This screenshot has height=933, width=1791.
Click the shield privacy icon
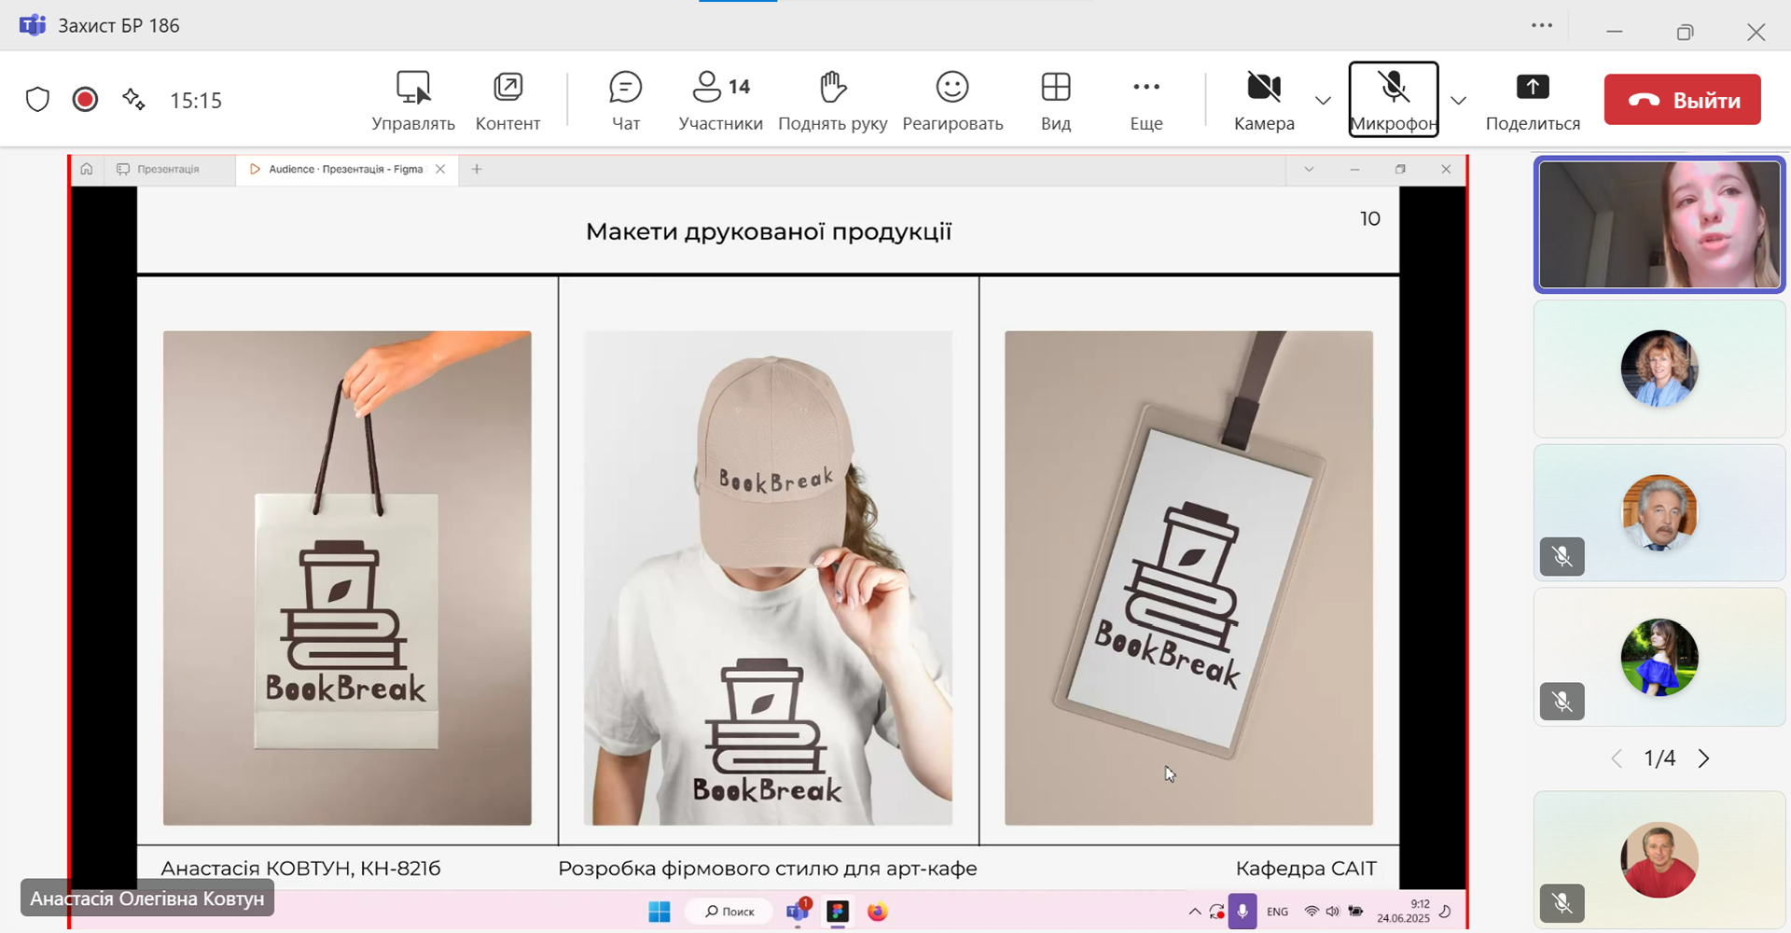(37, 100)
